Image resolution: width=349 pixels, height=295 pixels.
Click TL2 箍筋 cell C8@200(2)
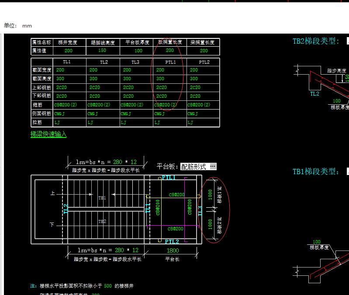coord(99,105)
